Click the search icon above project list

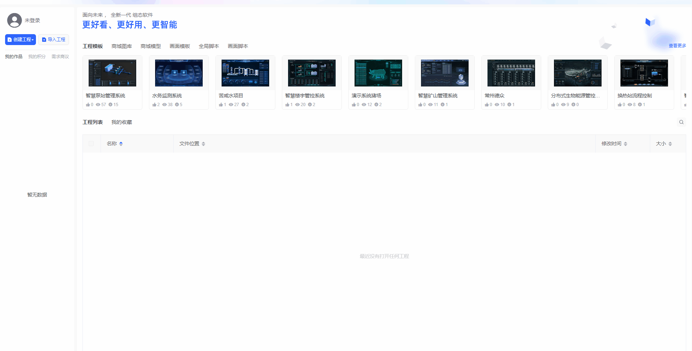[681, 122]
